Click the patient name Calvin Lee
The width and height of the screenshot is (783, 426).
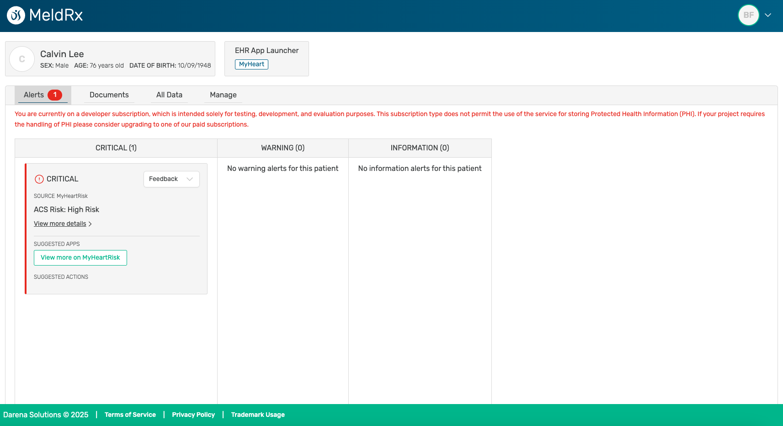(x=62, y=54)
